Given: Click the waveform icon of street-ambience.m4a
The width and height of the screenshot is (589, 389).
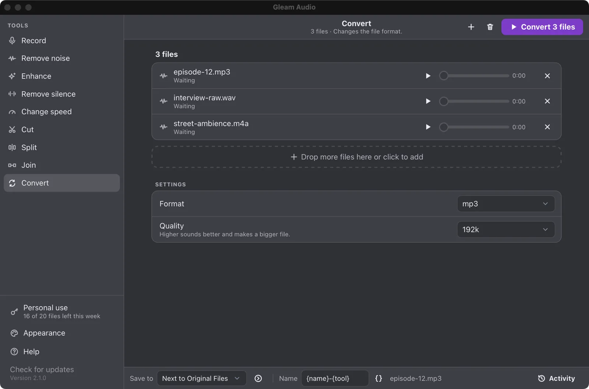Looking at the screenshot, I should [x=163, y=127].
